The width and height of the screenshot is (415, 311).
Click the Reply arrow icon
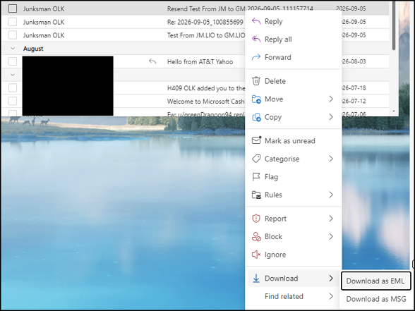256,21
